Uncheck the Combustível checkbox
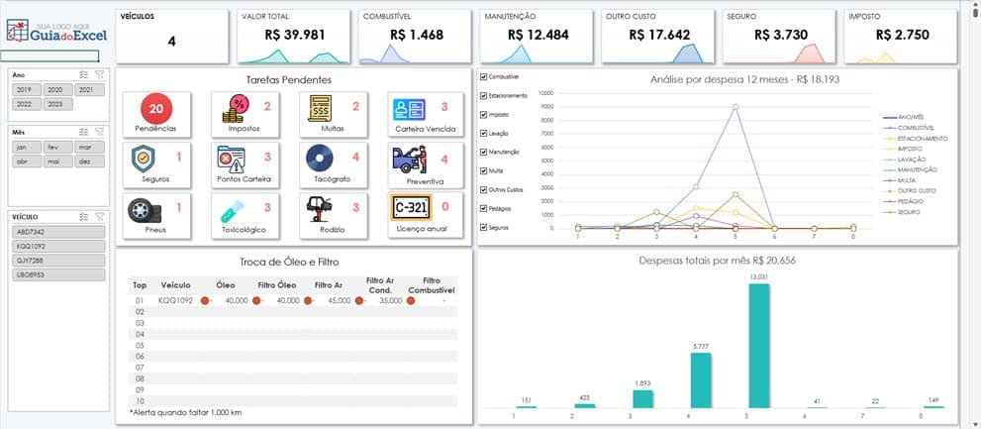The width and height of the screenshot is (981, 429). click(483, 77)
